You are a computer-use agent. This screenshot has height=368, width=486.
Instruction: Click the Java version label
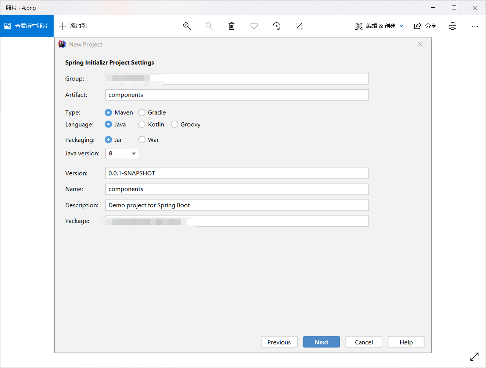pyautogui.click(x=82, y=154)
